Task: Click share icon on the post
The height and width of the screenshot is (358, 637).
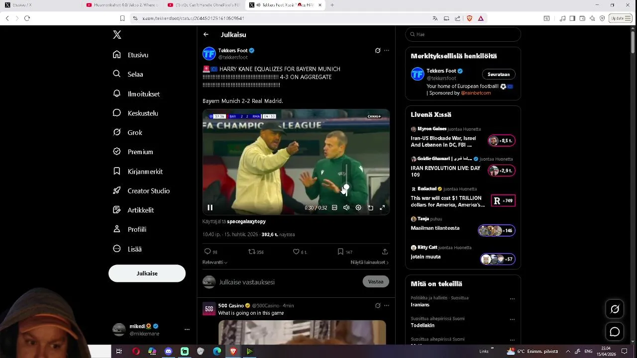Action: coord(385,252)
